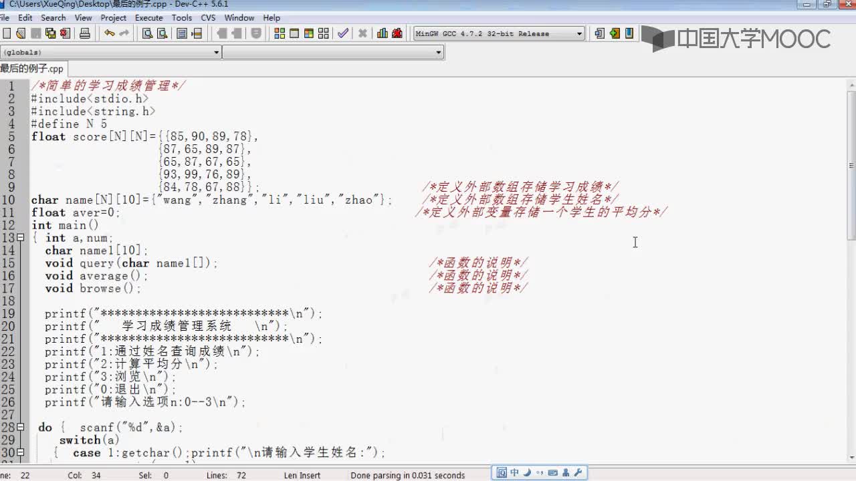This screenshot has width=856, height=481.
Task: Open the File menu
Action: point(5,17)
